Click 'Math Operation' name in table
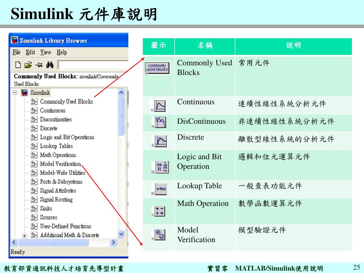Viewport: 364px width, 273px height. 203,203
